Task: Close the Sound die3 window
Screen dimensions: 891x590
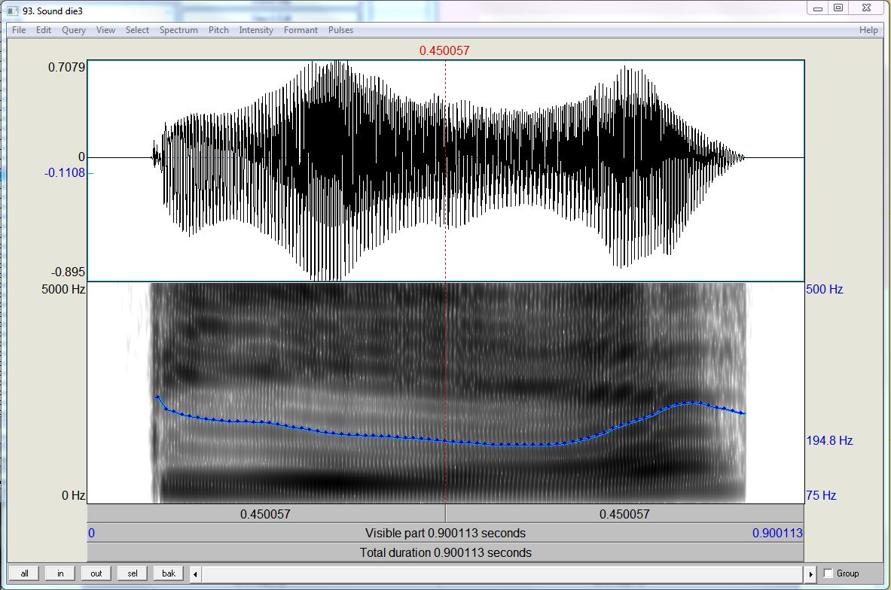Action: [x=867, y=8]
